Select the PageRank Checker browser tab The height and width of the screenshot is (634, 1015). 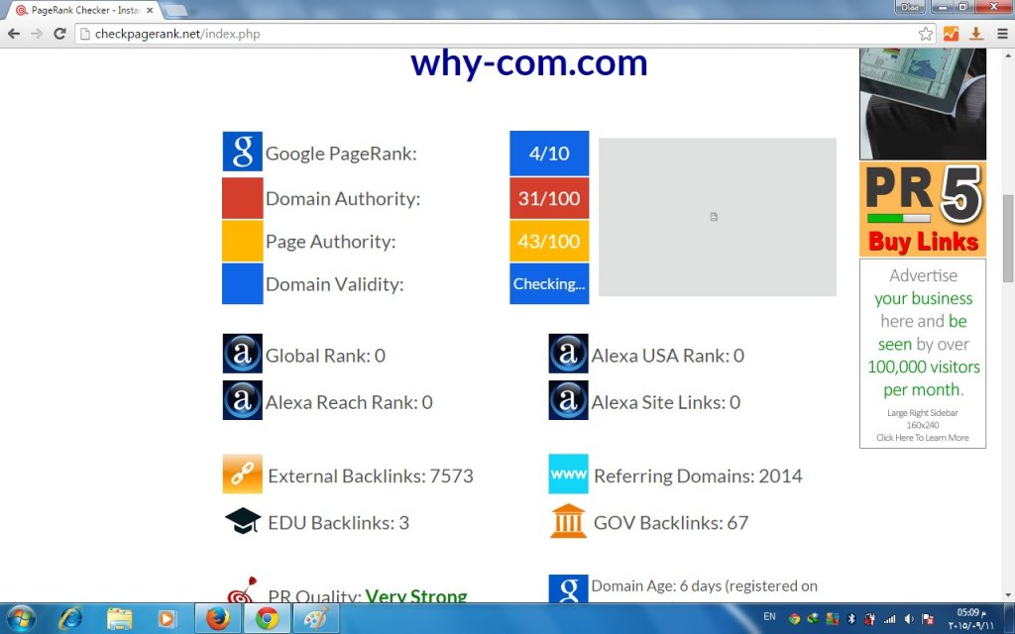point(84,10)
